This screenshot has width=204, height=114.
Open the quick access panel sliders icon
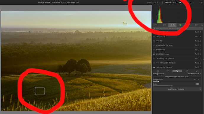(156, 25)
